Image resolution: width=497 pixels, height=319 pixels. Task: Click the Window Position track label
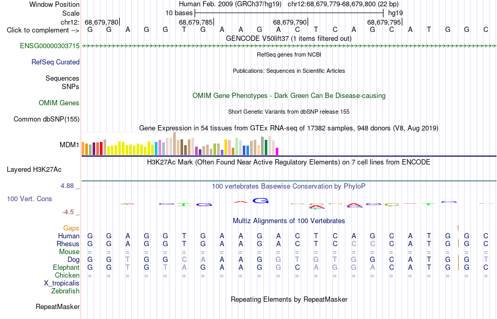54,4
